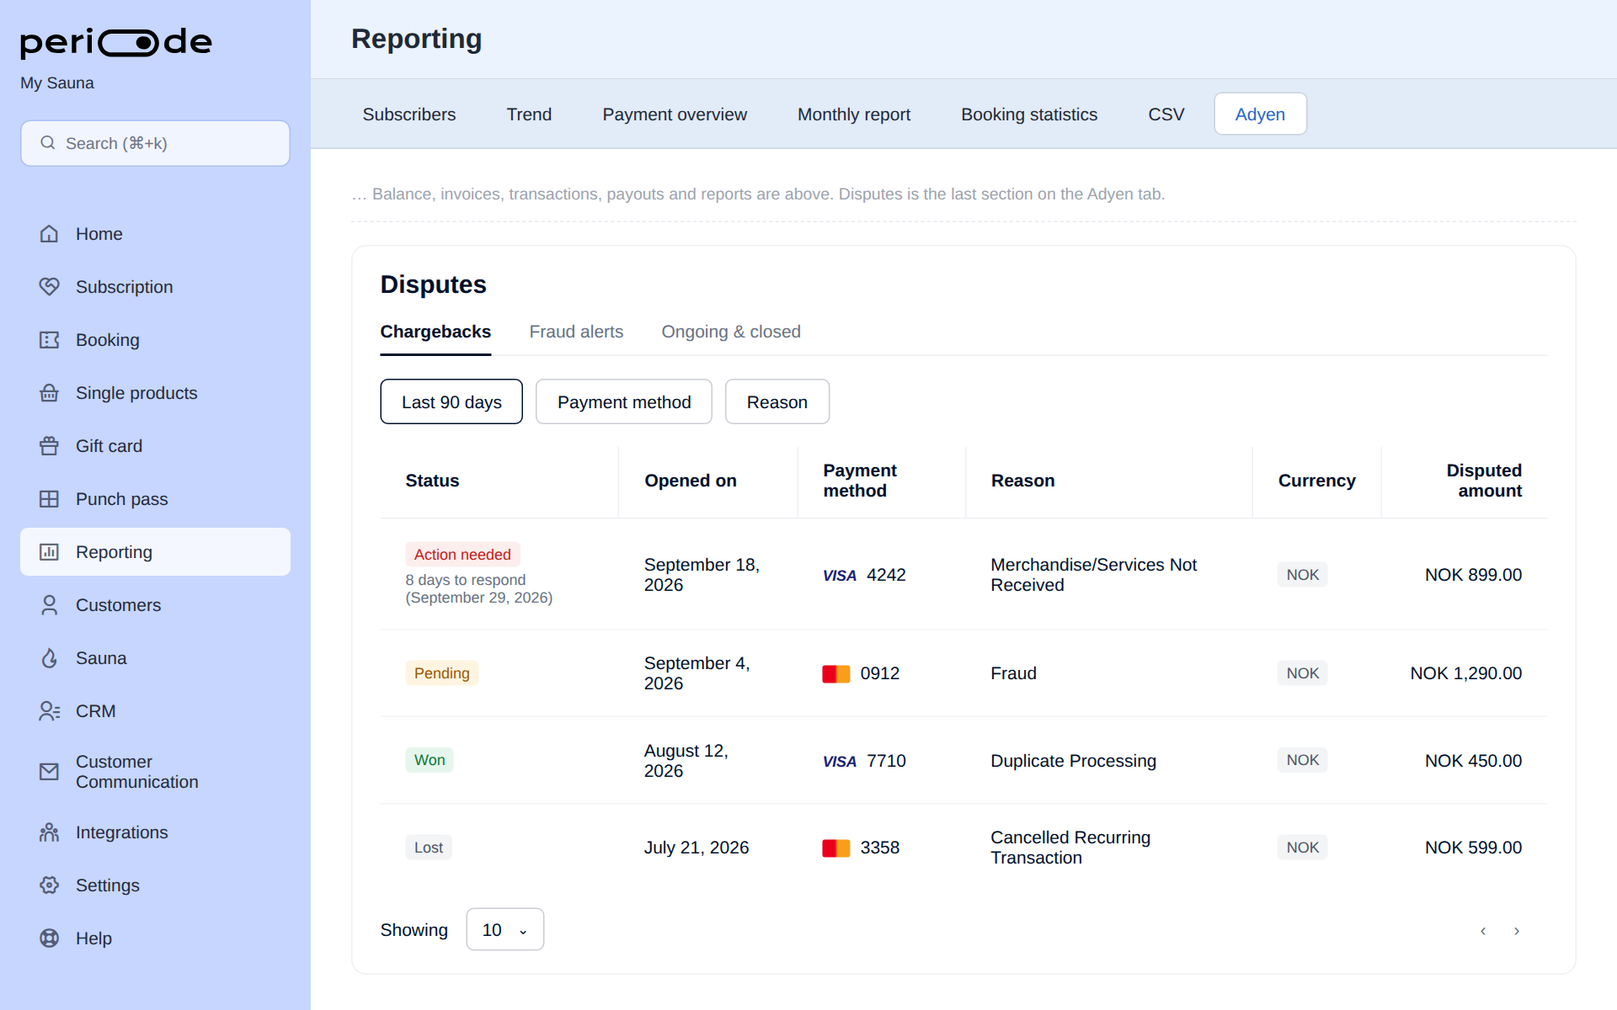Click the Customer Communication envelope icon
Screen dimensions: 1617x1010
[x=49, y=772]
